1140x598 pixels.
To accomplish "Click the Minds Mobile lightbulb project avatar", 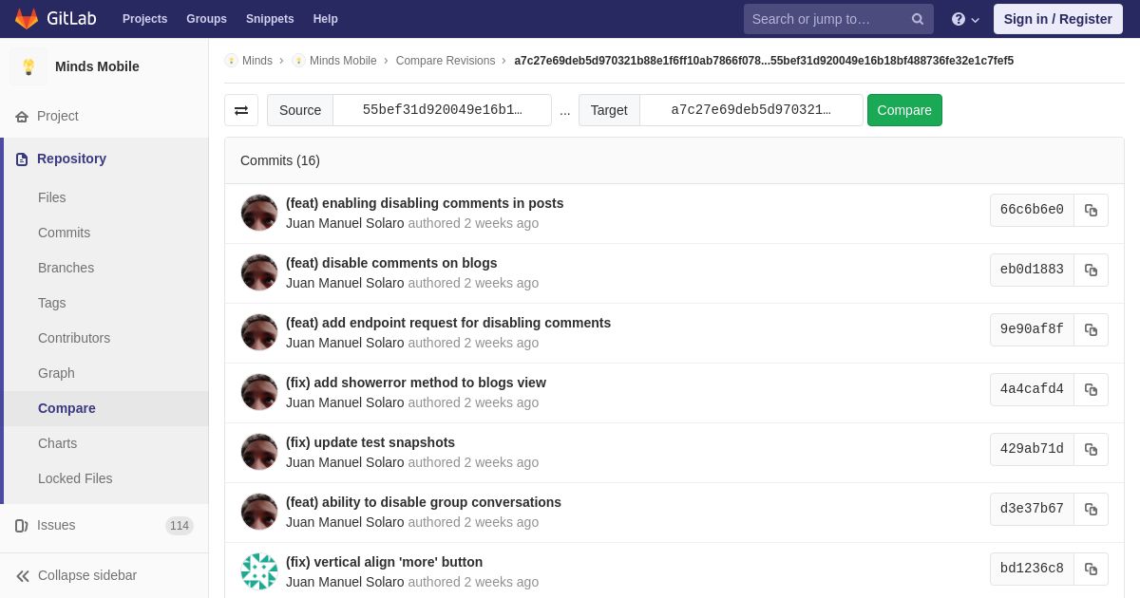I will [x=28, y=66].
